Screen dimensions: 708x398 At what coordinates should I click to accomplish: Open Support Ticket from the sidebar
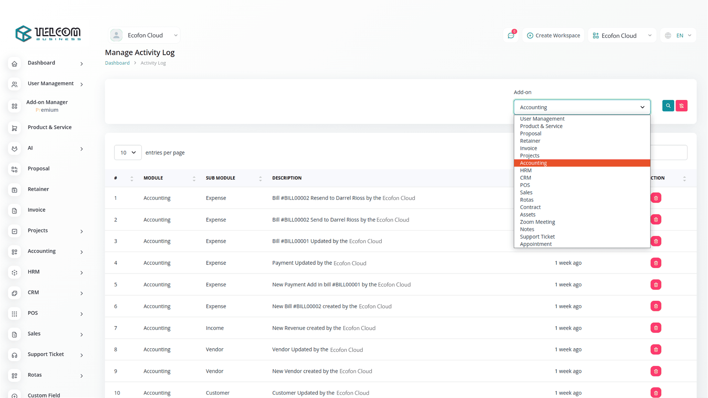point(46,354)
